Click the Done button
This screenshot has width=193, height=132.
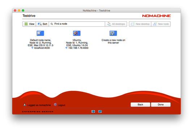[x=161, y=104]
